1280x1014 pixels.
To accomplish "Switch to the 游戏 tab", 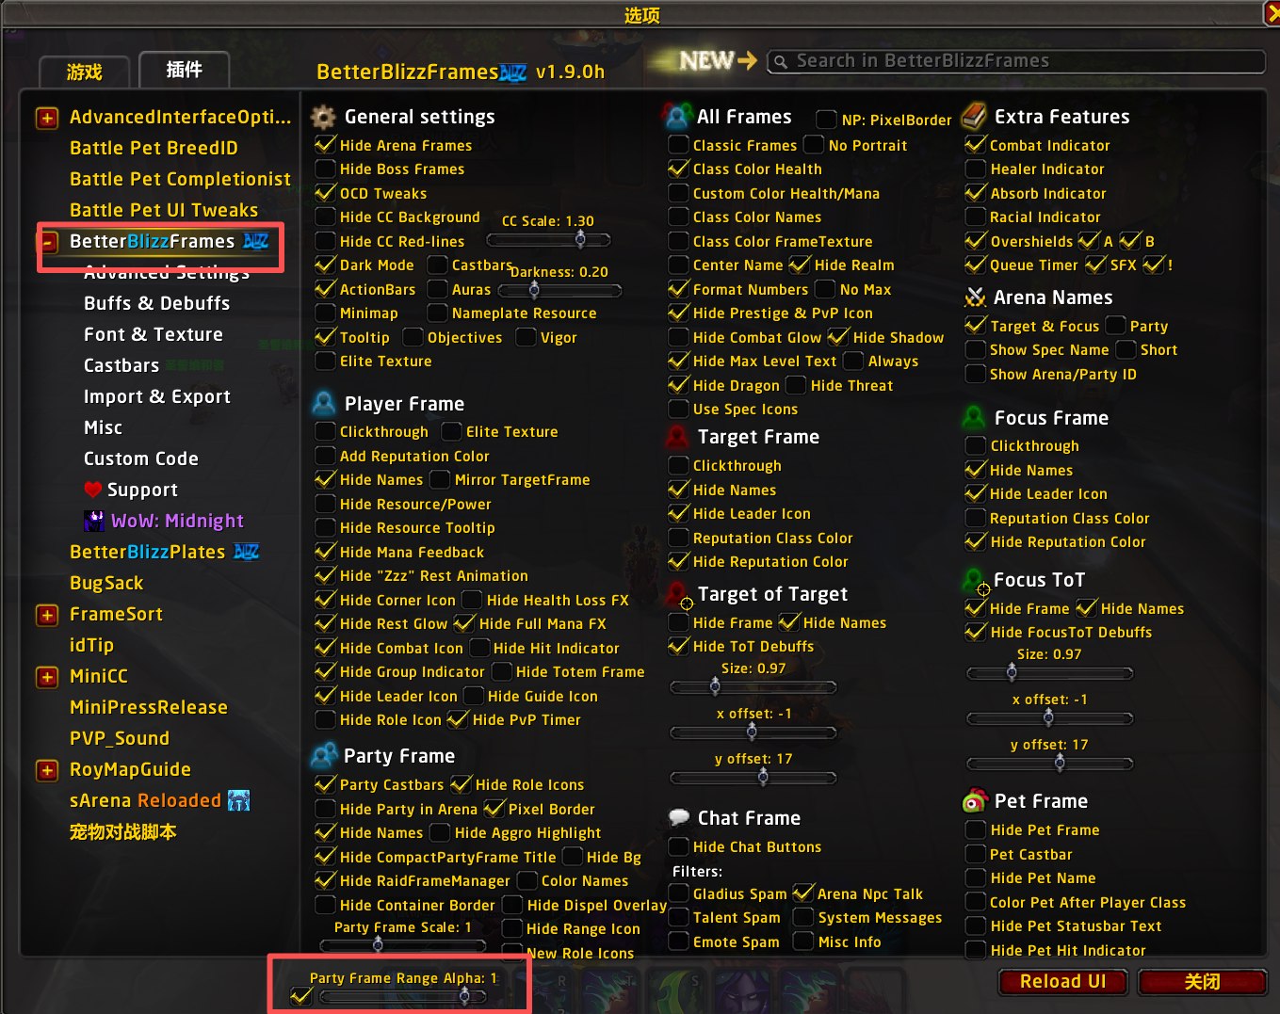I will click(85, 72).
